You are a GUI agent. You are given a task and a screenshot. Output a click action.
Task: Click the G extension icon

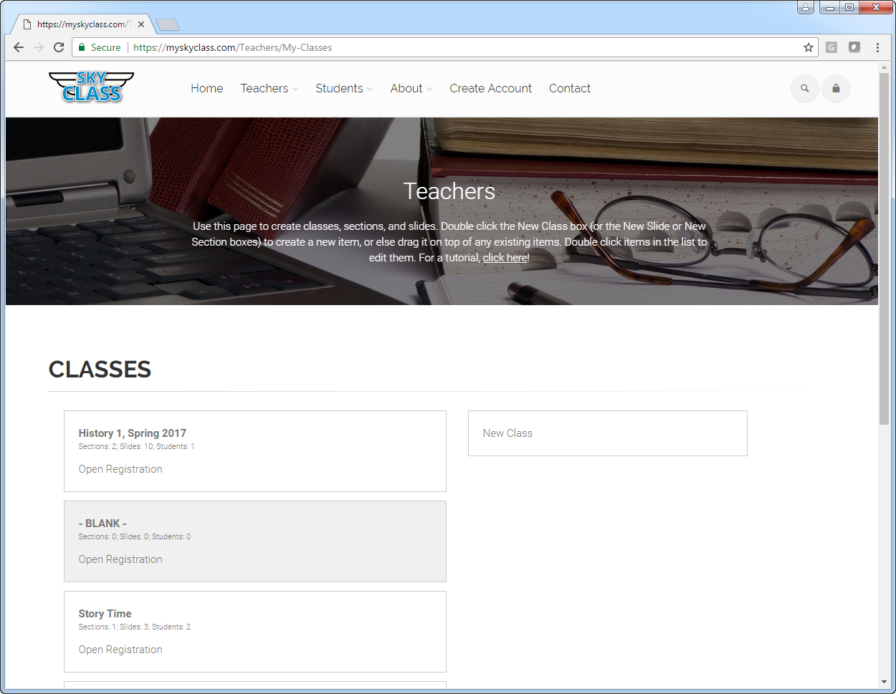(831, 47)
